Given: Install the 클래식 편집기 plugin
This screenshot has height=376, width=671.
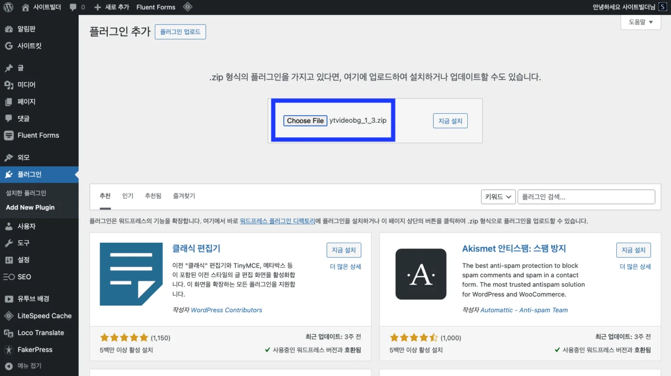Looking at the screenshot, I should [344, 250].
